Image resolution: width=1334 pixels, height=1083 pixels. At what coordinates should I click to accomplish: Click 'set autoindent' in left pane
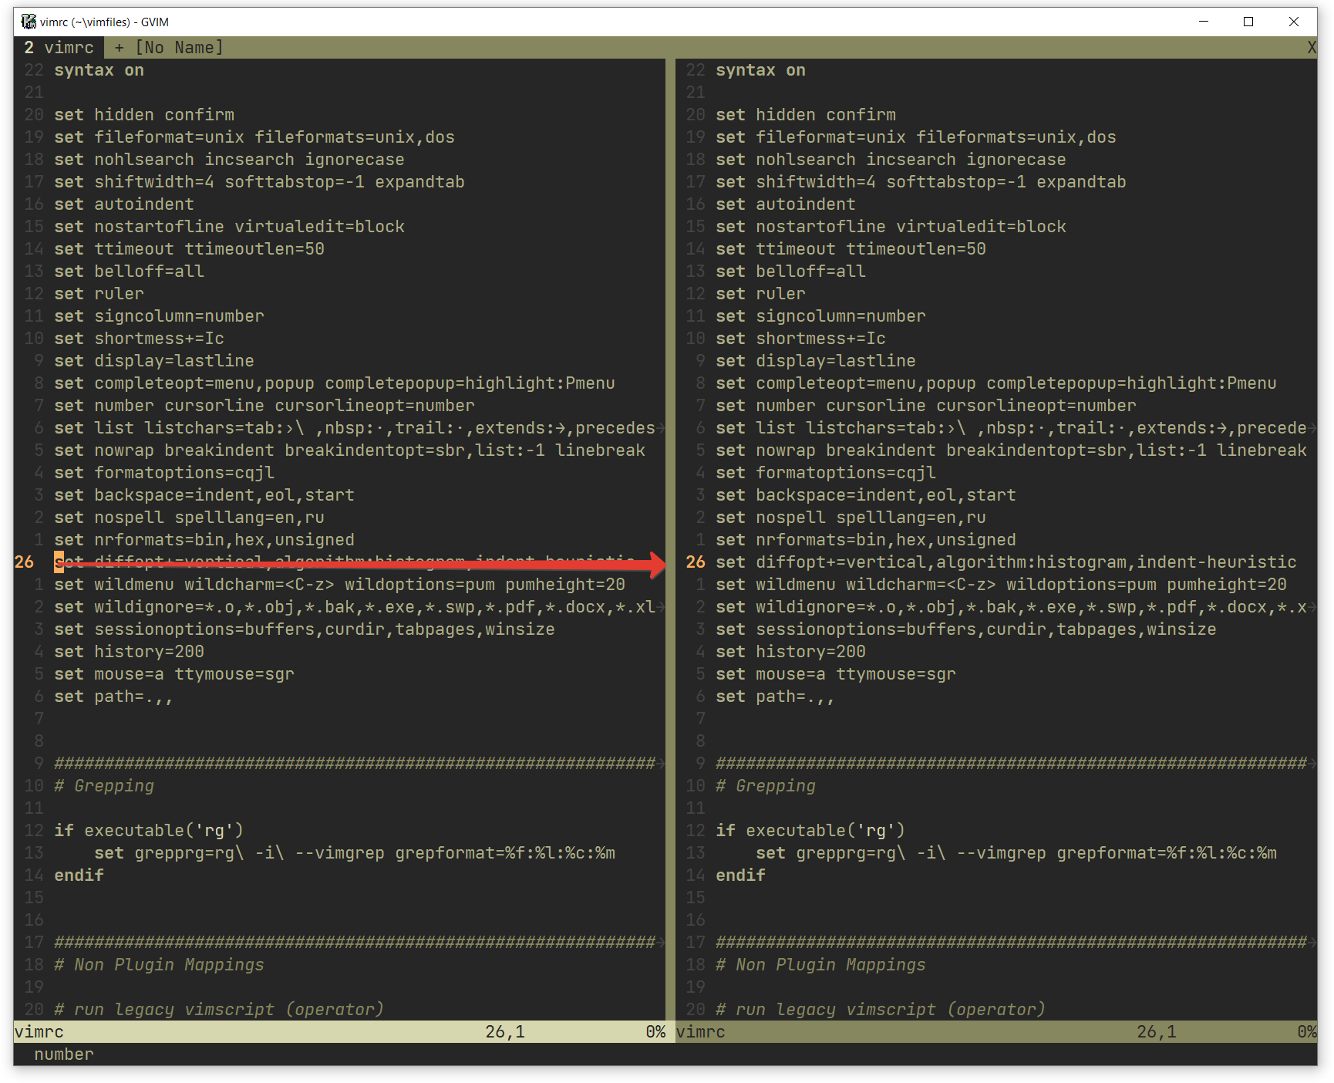(x=124, y=204)
